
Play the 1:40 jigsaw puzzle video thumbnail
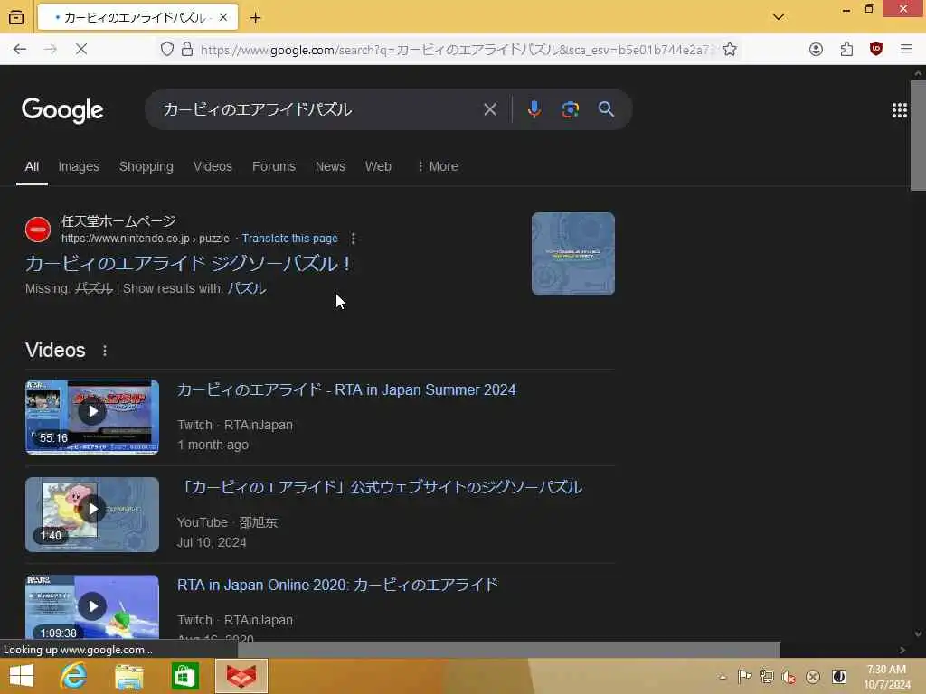pos(92,514)
